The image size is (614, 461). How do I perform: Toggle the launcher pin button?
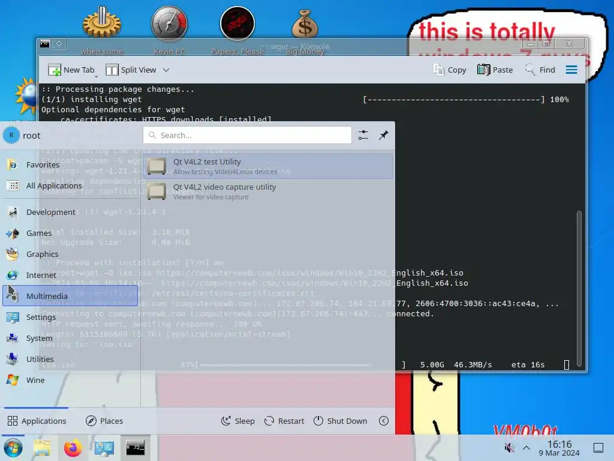click(x=384, y=135)
